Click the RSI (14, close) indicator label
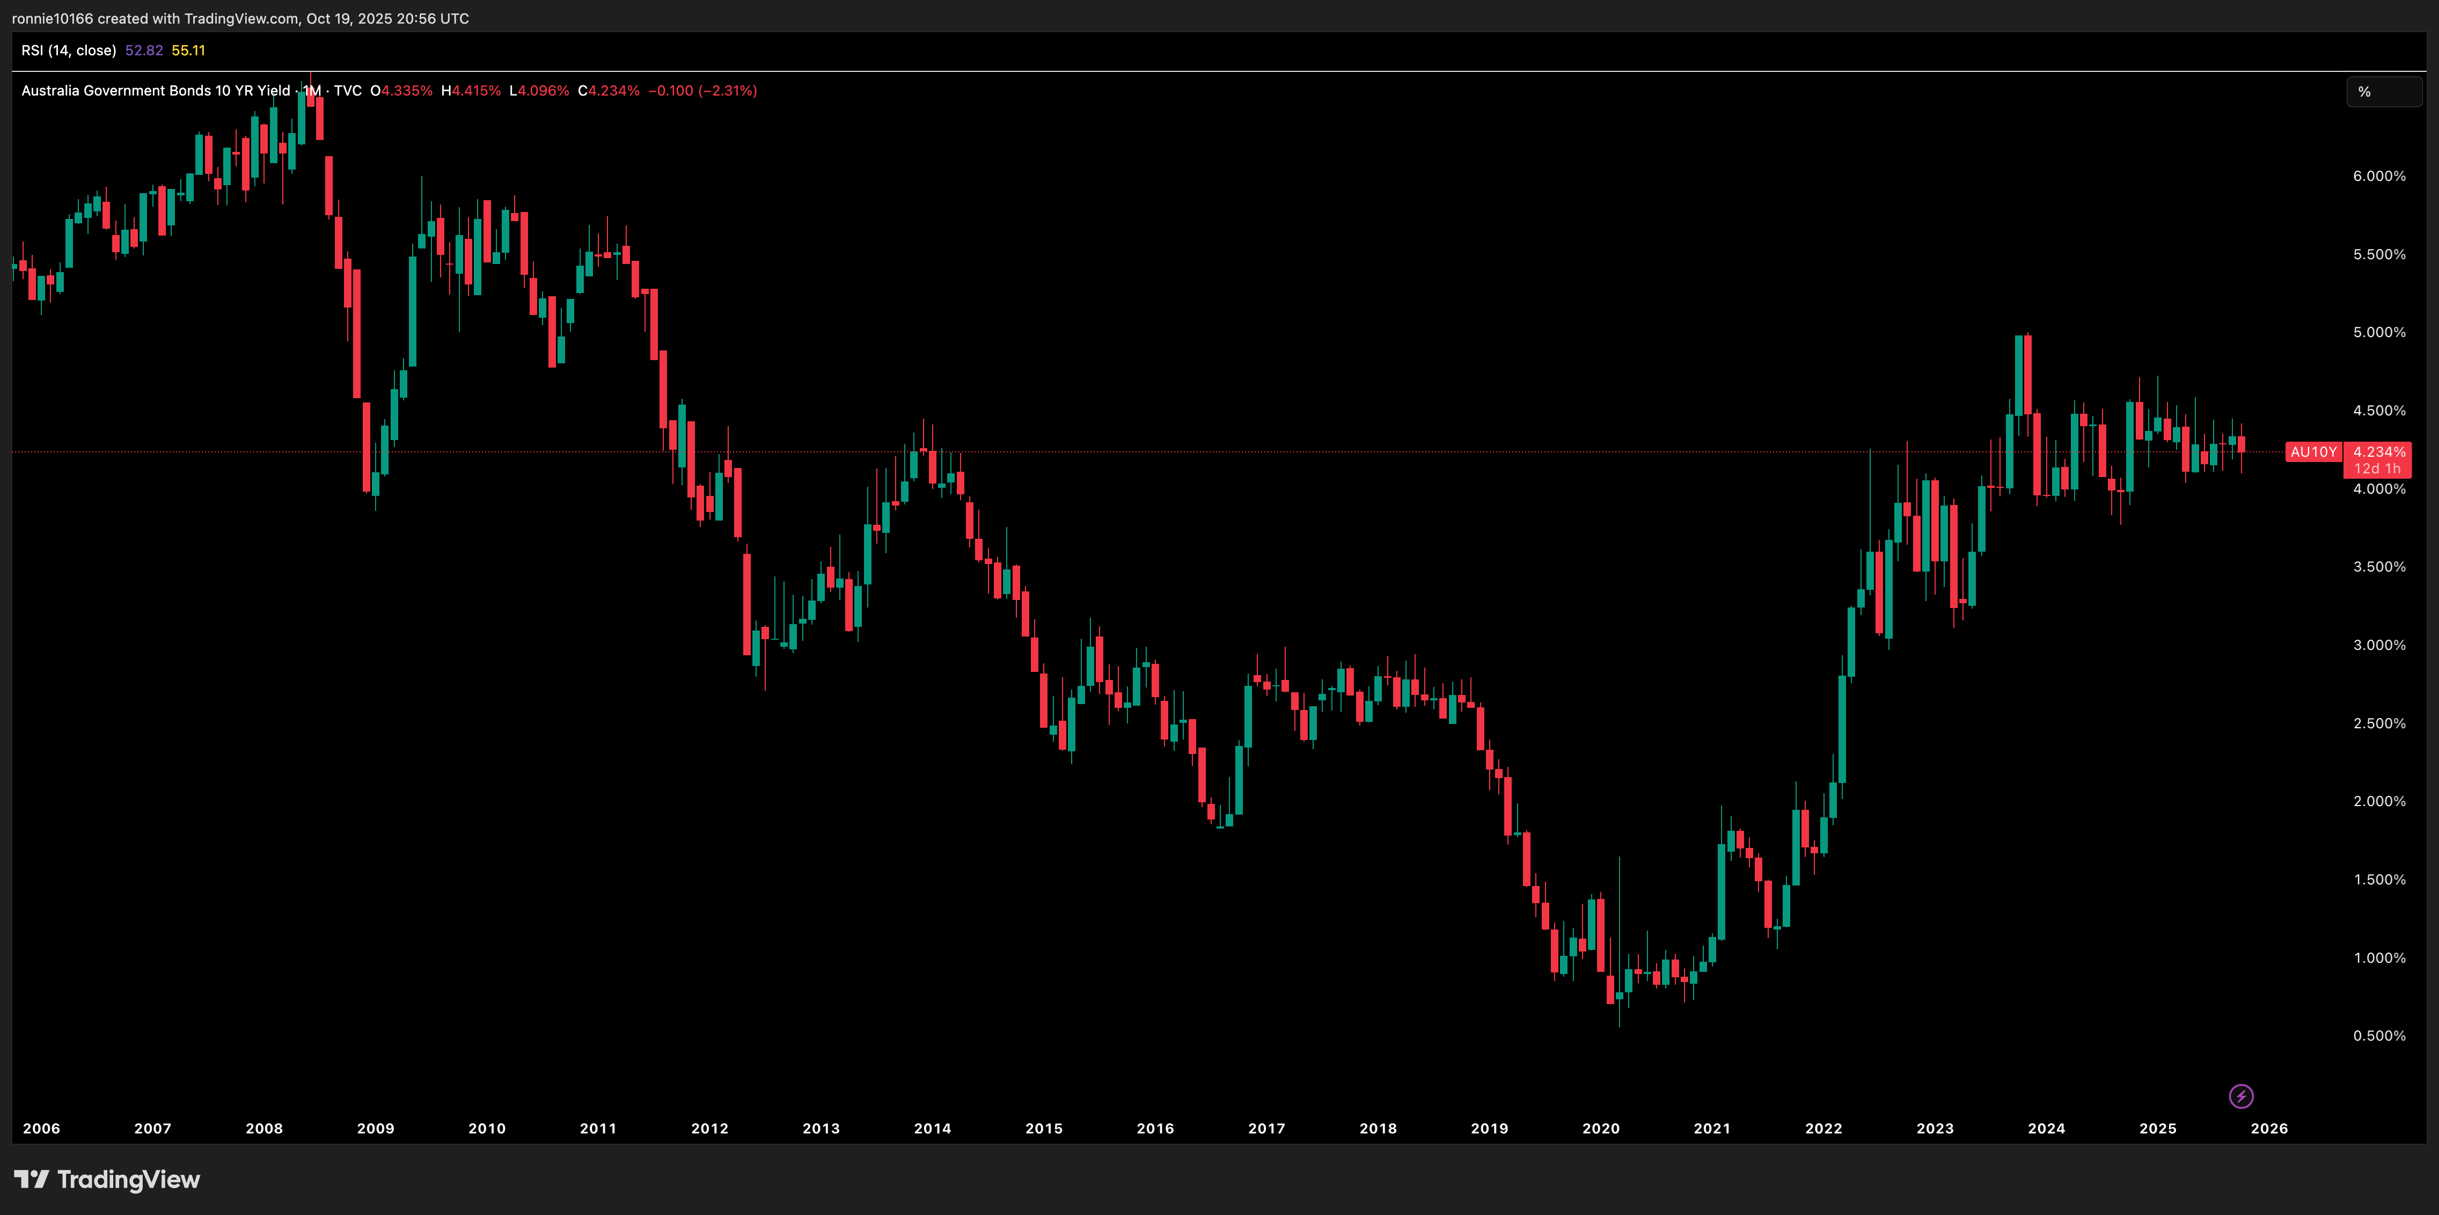The width and height of the screenshot is (2439, 1215). click(x=68, y=50)
